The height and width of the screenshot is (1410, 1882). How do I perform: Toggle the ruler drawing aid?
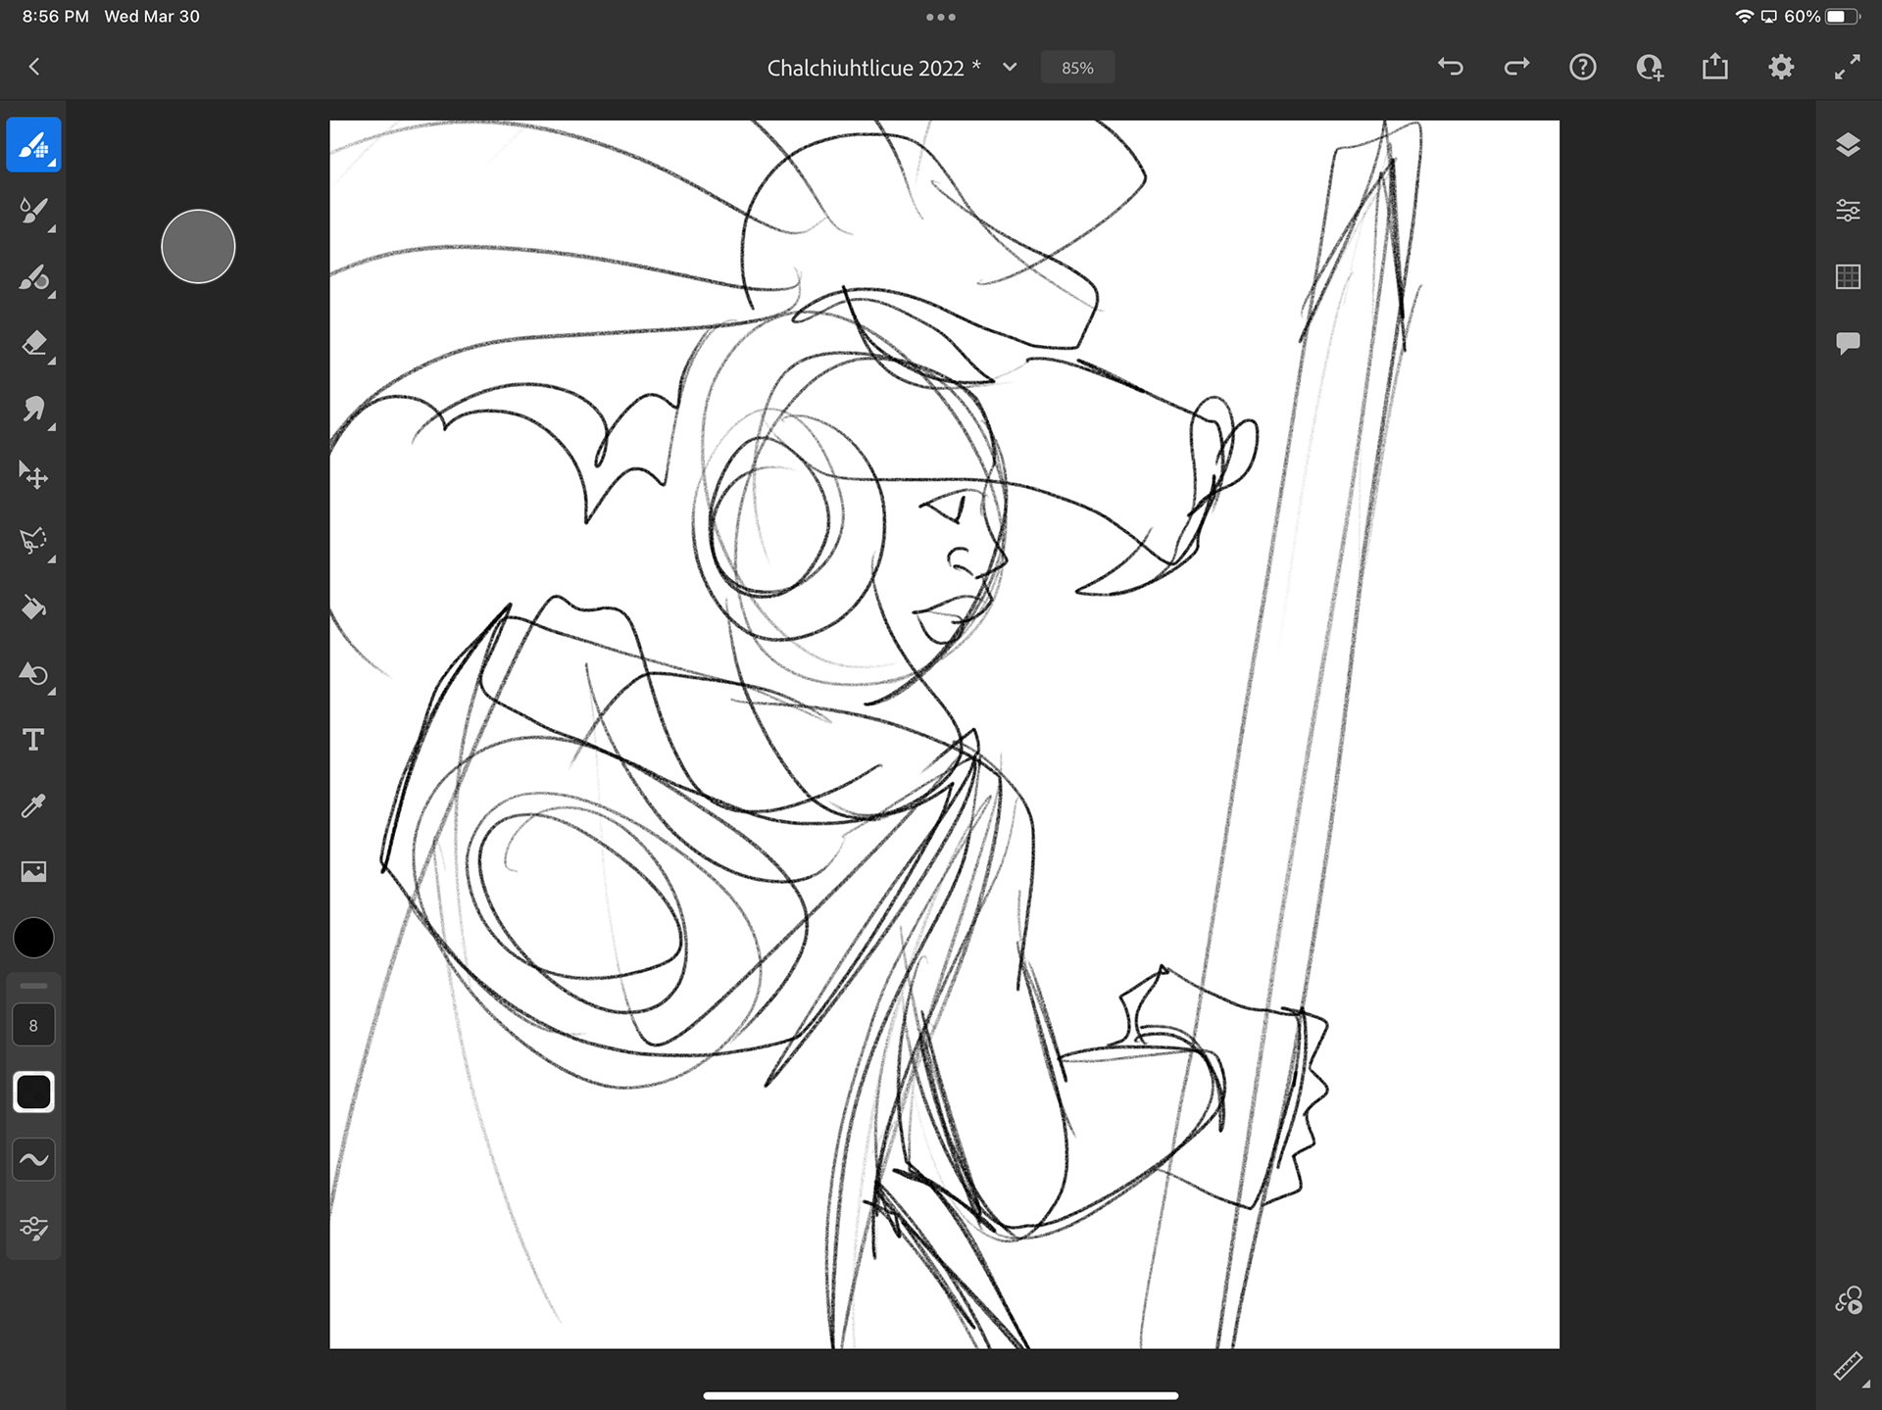click(x=1848, y=1366)
